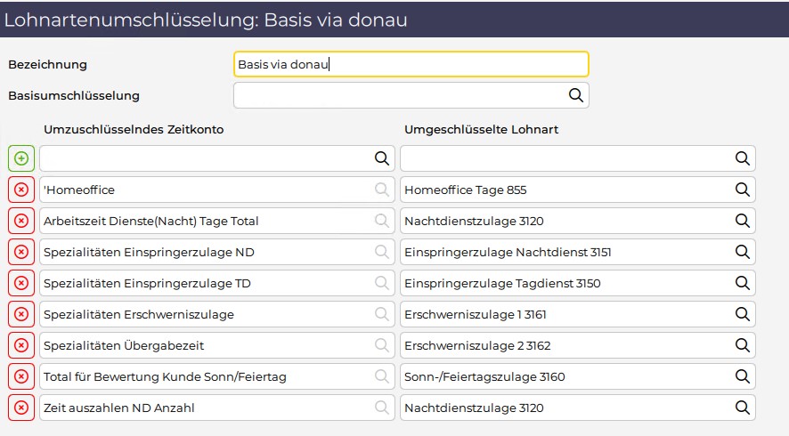Remove the Total für Bewertung Kunde Sonn/Feiertag row
The image size is (789, 436).
(21, 376)
